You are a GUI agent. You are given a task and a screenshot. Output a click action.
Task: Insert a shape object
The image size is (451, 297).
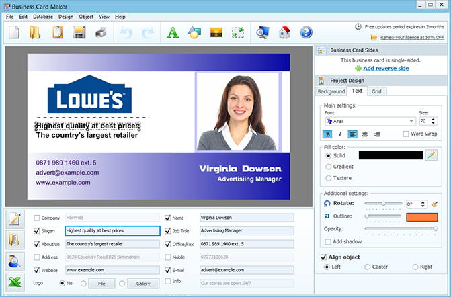click(x=194, y=32)
